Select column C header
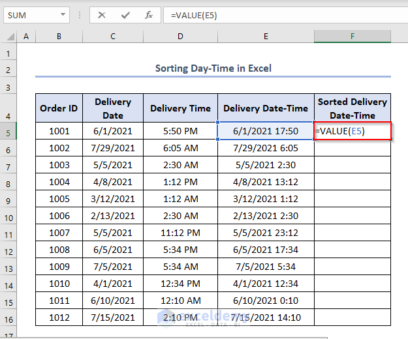The image size is (408, 339). pyautogui.click(x=113, y=37)
